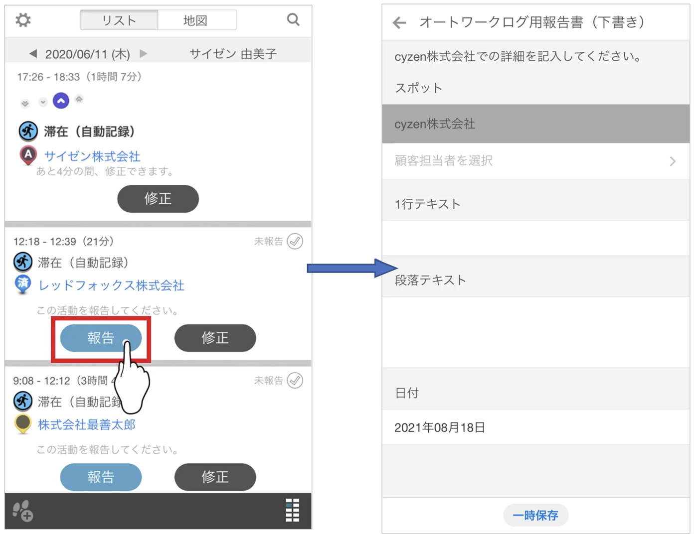The height and width of the screenshot is (540, 694).
Task: Open the grid menu icon in bottom bar
Action: coord(292,510)
